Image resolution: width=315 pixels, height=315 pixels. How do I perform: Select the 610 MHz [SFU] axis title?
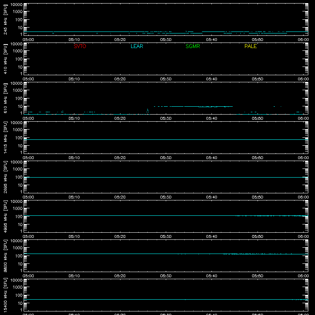6,98
